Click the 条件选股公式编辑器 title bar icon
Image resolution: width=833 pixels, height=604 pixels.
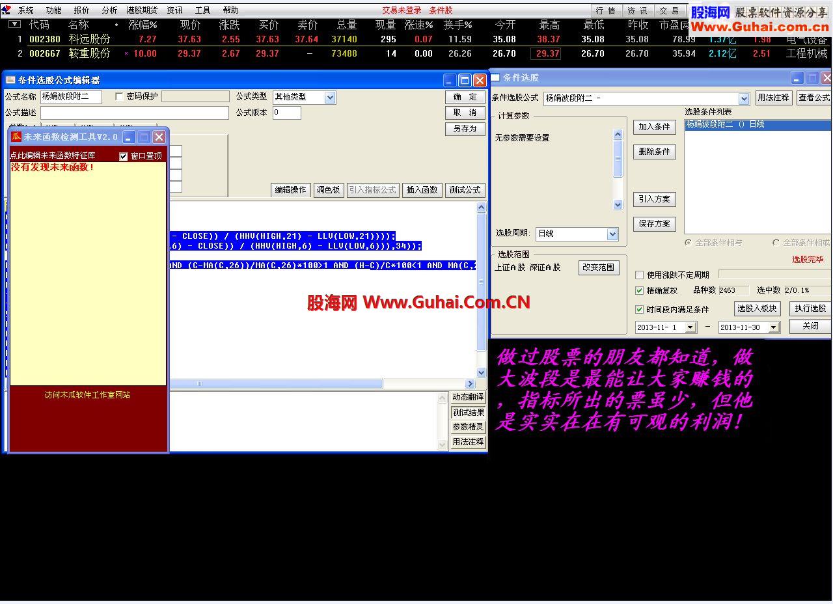10,80
